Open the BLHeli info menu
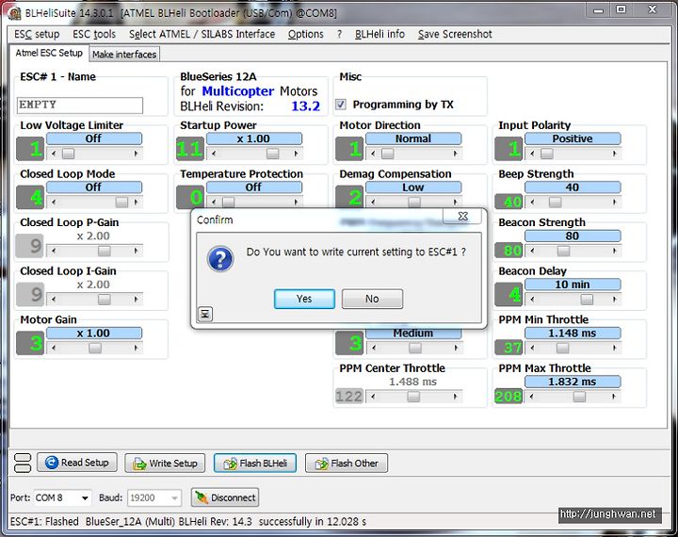Image resolution: width=678 pixels, height=537 pixels. [x=379, y=34]
